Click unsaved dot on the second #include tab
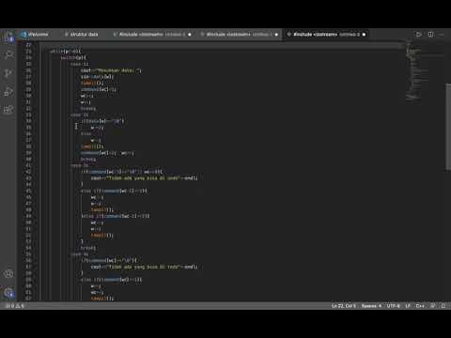The image size is (451, 338). (276, 35)
